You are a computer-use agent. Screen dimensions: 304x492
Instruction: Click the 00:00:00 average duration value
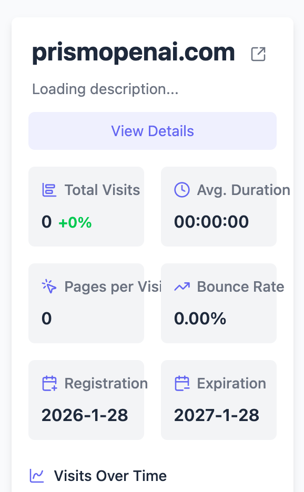coord(211,222)
